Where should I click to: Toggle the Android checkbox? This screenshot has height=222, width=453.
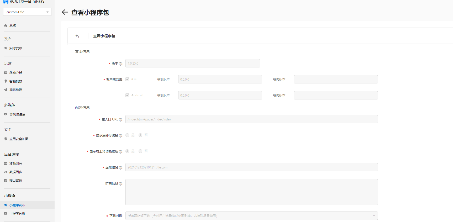(x=127, y=95)
